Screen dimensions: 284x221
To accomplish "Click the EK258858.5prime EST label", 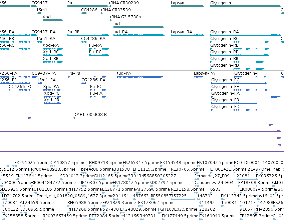I will point(20,216).
